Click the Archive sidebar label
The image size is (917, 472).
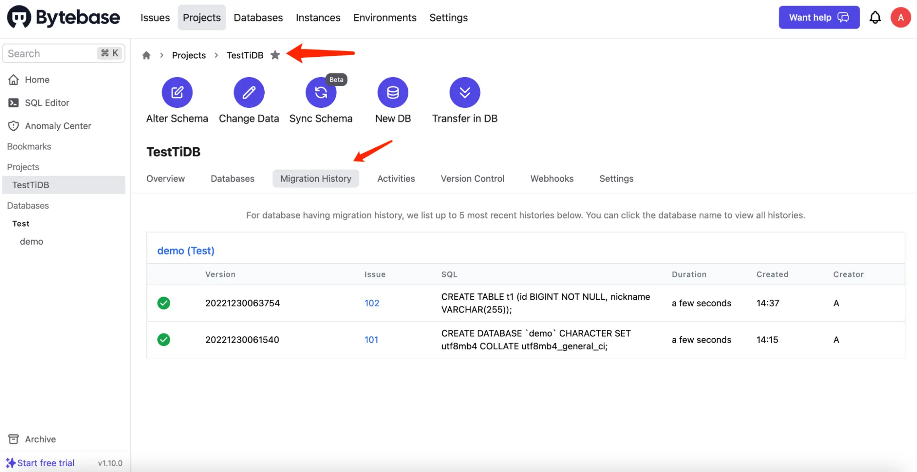point(40,439)
